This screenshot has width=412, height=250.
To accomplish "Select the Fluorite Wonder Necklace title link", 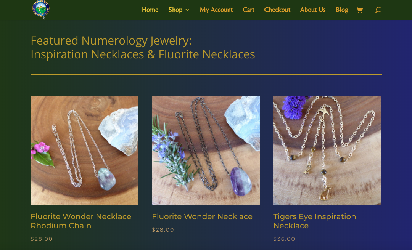I will (202, 216).
